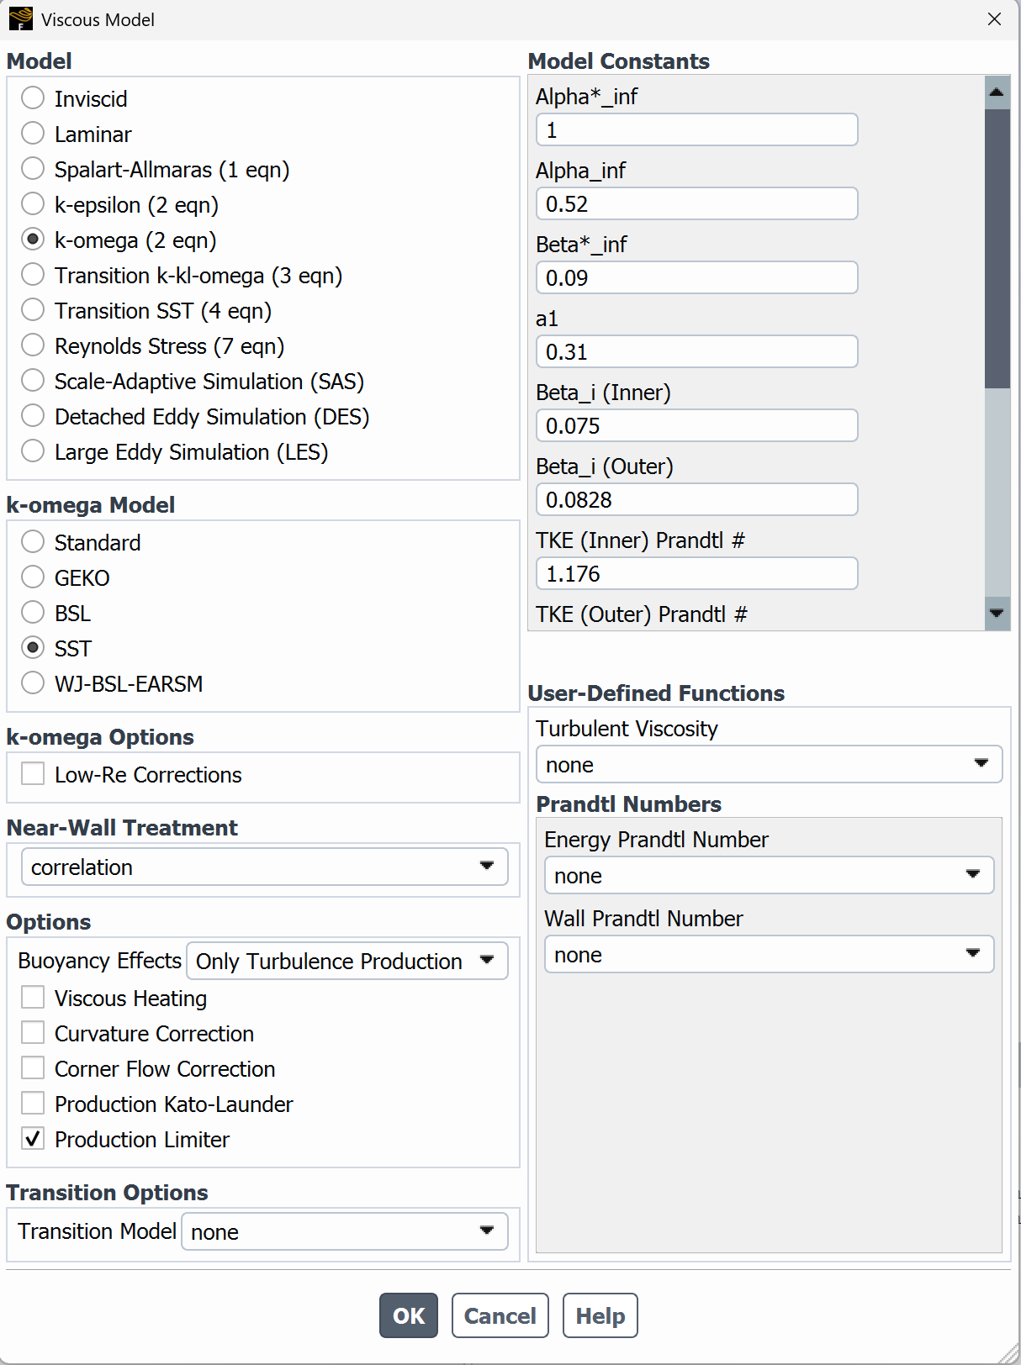Click Model Constants scroll up arrow
The height and width of the screenshot is (1365, 1021).
997,92
